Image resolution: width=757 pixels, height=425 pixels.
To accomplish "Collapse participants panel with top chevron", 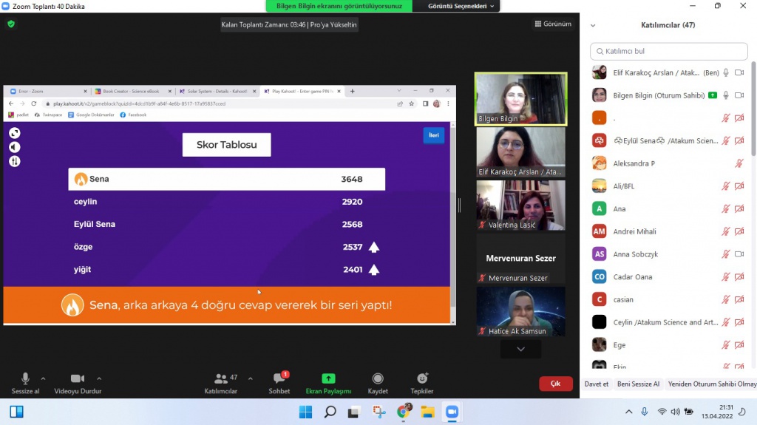I will 593,25.
